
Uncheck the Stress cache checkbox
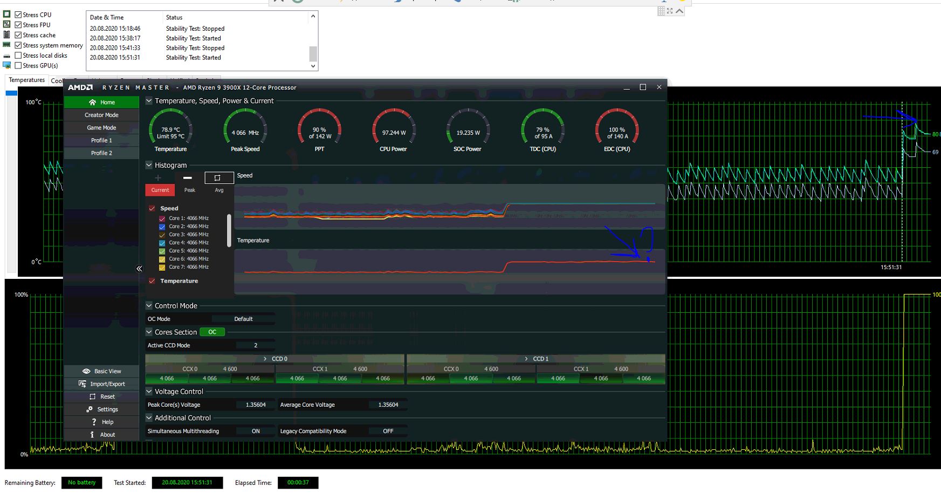[18, 35]
